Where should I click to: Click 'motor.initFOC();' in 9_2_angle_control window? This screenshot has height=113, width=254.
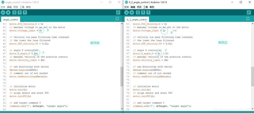pos(144,96)
